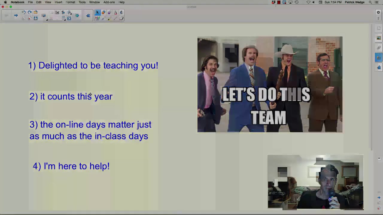Screen dimensions: 383x215
Task: Open the document camera toolbar icon
Action: tap(63, 12)
